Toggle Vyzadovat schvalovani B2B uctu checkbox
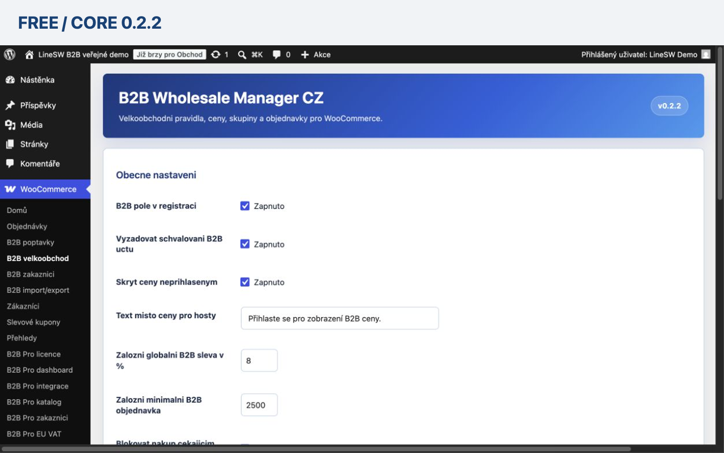This screenshot has width=724, height=453. [x=245, y=244]
